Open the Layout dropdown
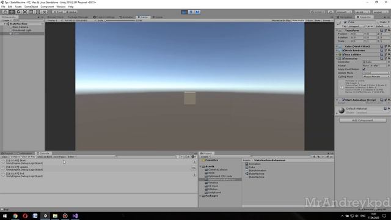391x220 pixels. pos(380,12)
